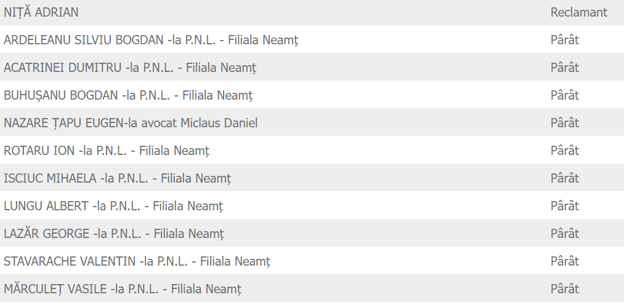Screen dimensions: 624x305
Task: Select ISCIUC MIHAELA party name
Action: (x=117, y=178)
